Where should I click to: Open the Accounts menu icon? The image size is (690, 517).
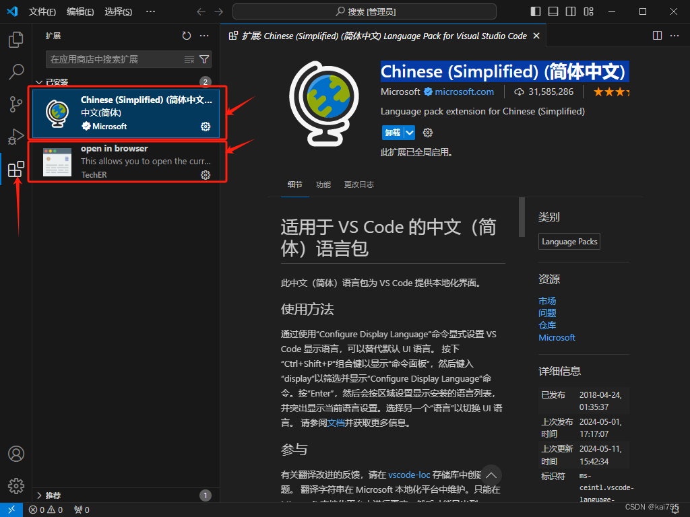tap(16, 454)
